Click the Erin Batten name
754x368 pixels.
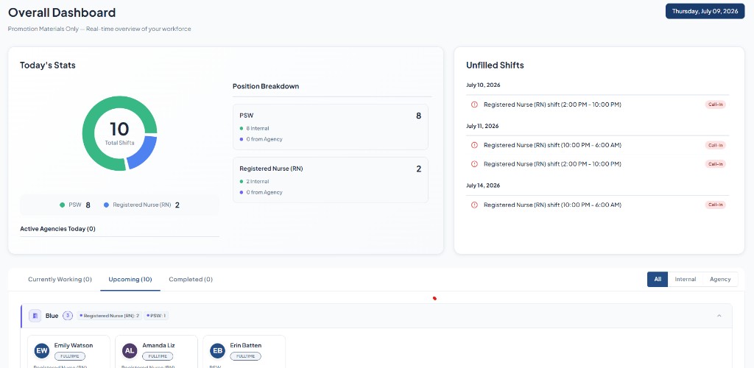(246, 345)
